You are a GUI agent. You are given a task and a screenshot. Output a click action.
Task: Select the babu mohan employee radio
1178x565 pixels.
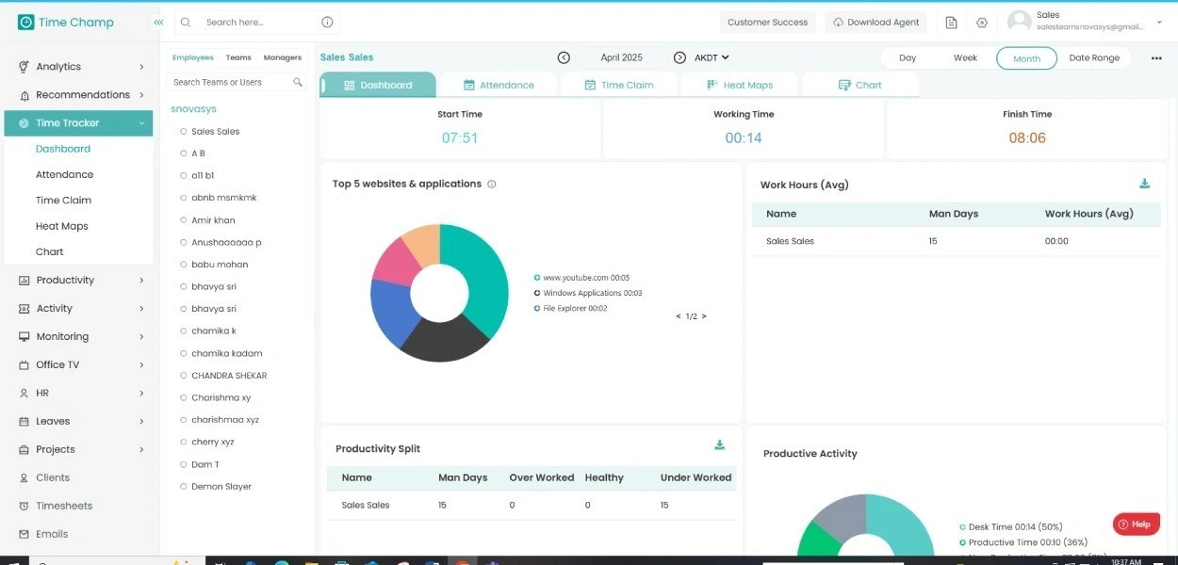click(x=184, y=265)
